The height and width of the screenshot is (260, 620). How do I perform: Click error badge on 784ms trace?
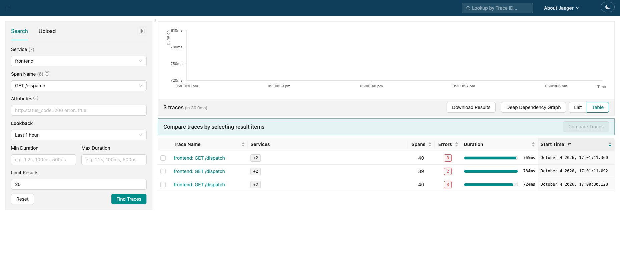pyautogui.click(x=448, y=171)
